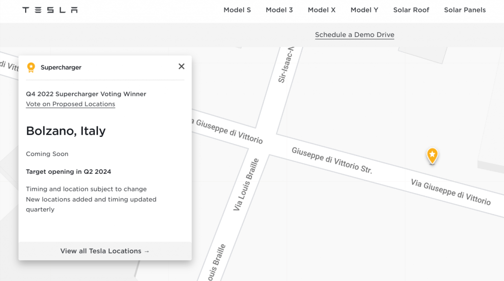Click the Supercharger award badge icon

31,67
